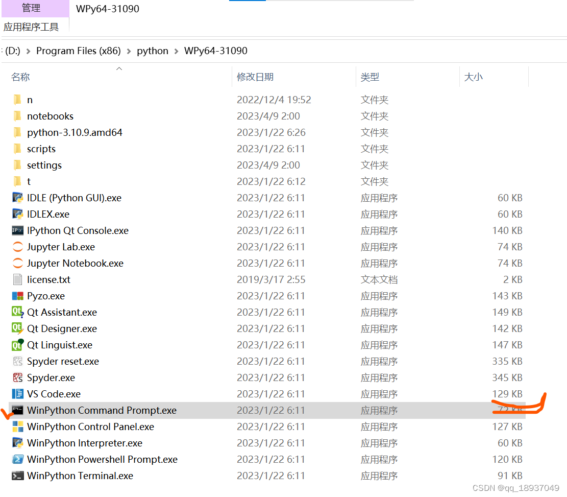Open the 应用程序工具 contextual tab
Image resolution: width=567 pixels, height=497 pixels.
pos(32,26)
